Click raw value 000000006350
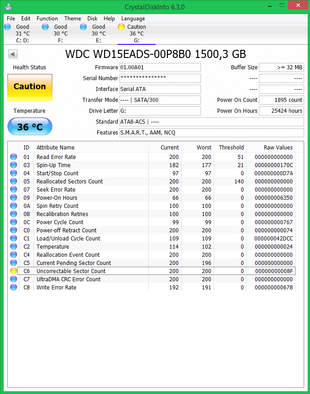This screenshot has width=310, height=394. pos(274,198)
